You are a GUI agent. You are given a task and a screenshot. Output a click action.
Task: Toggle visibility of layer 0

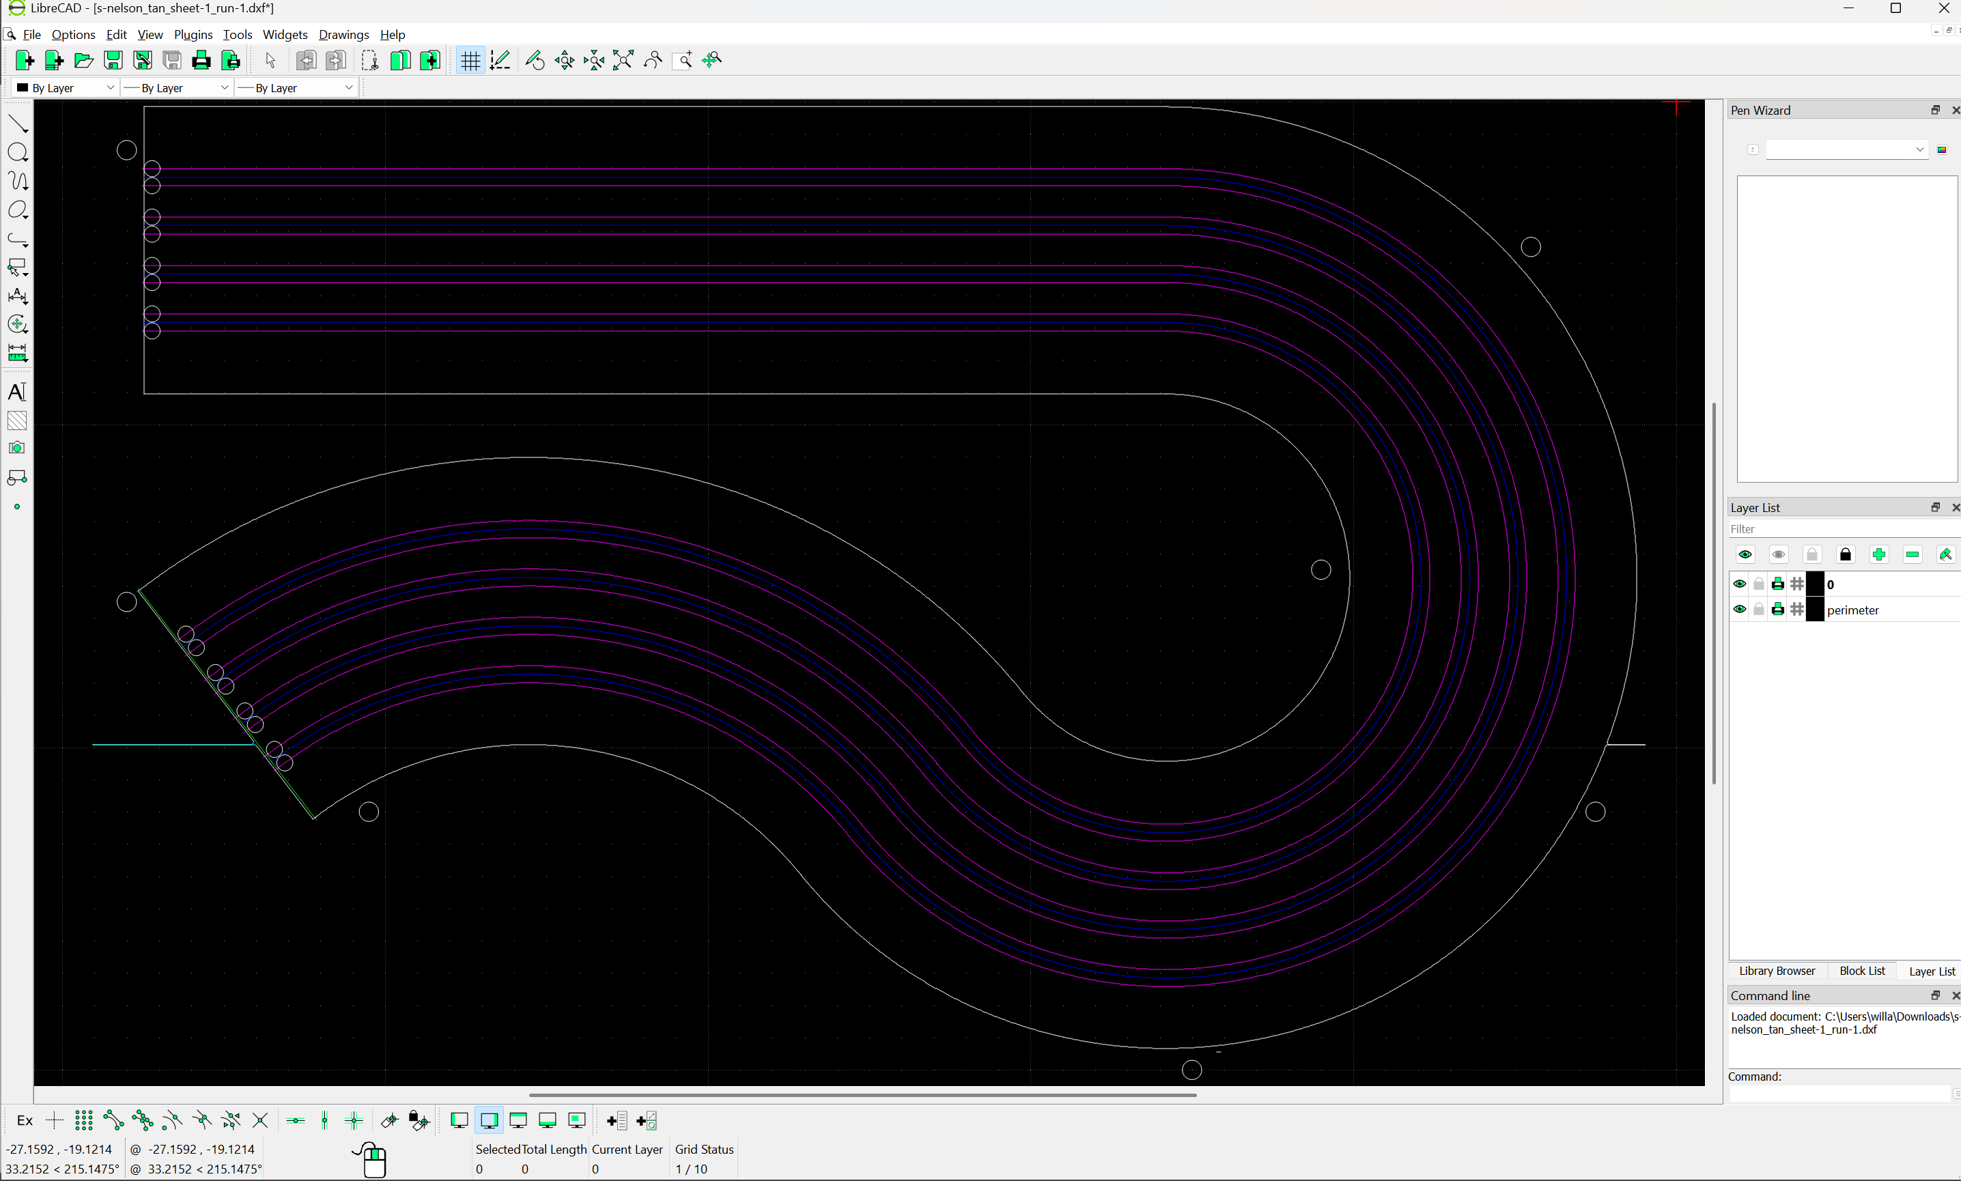1739,584
